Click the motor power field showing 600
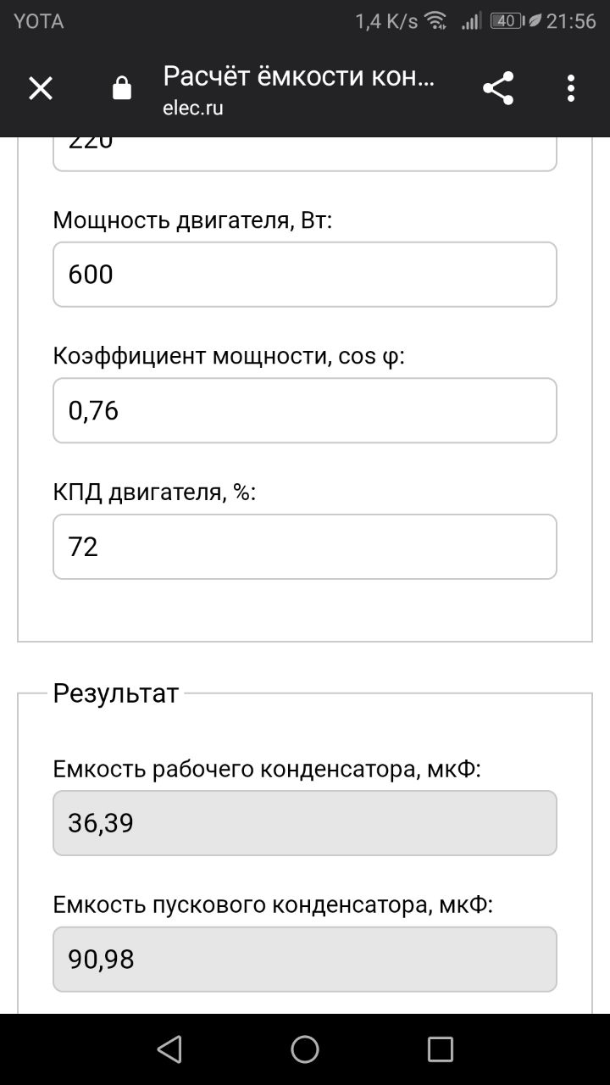Viewport: 610px width, 1085px height. (x=305, y=275)
